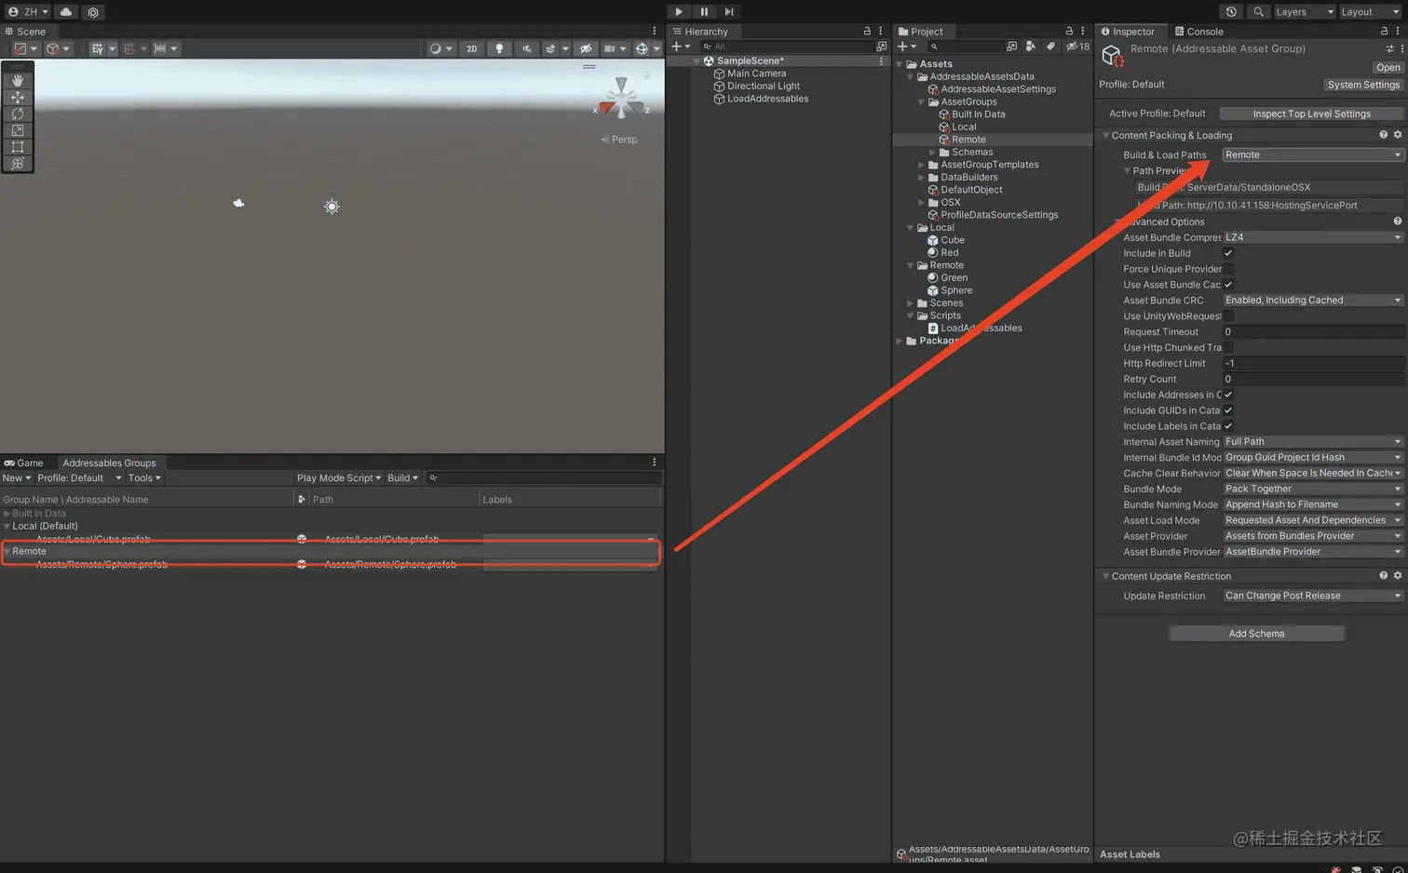Select the Scale tool
Viewport: 1408px width, 873px height.
(18, 130)
